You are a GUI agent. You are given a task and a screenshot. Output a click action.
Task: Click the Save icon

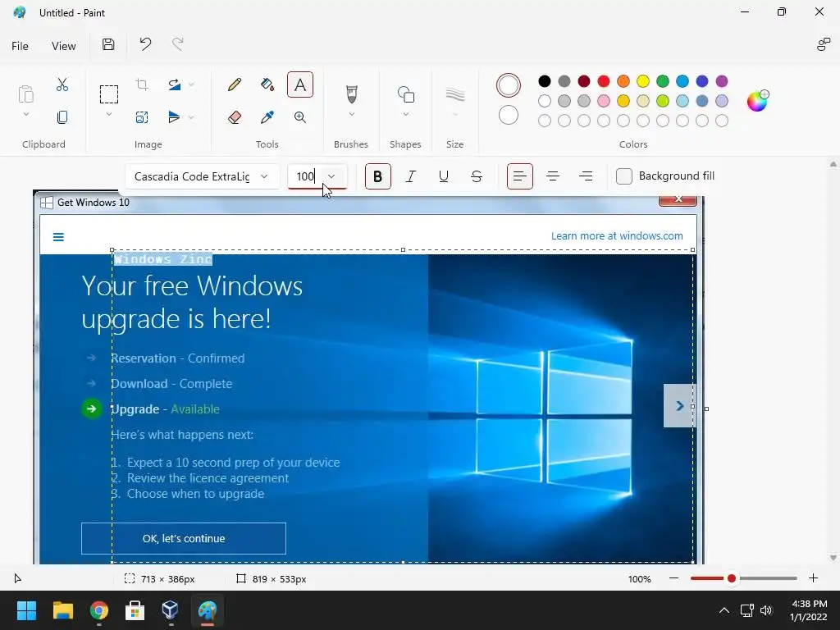tap(108, 44)
